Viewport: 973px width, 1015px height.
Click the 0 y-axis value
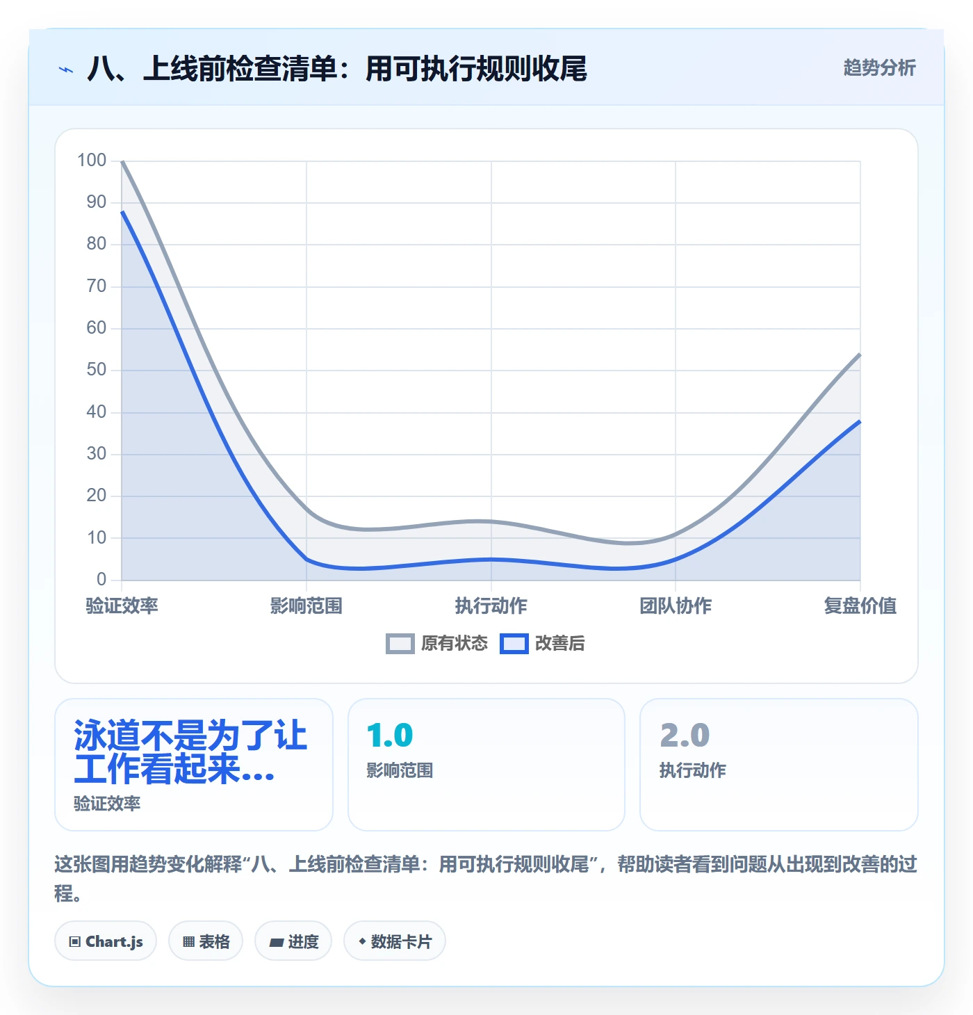tap(101, 579)
